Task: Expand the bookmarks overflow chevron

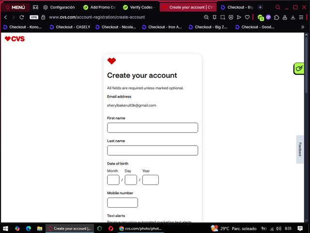Action: pyautogui.click(x=302, y=27)
